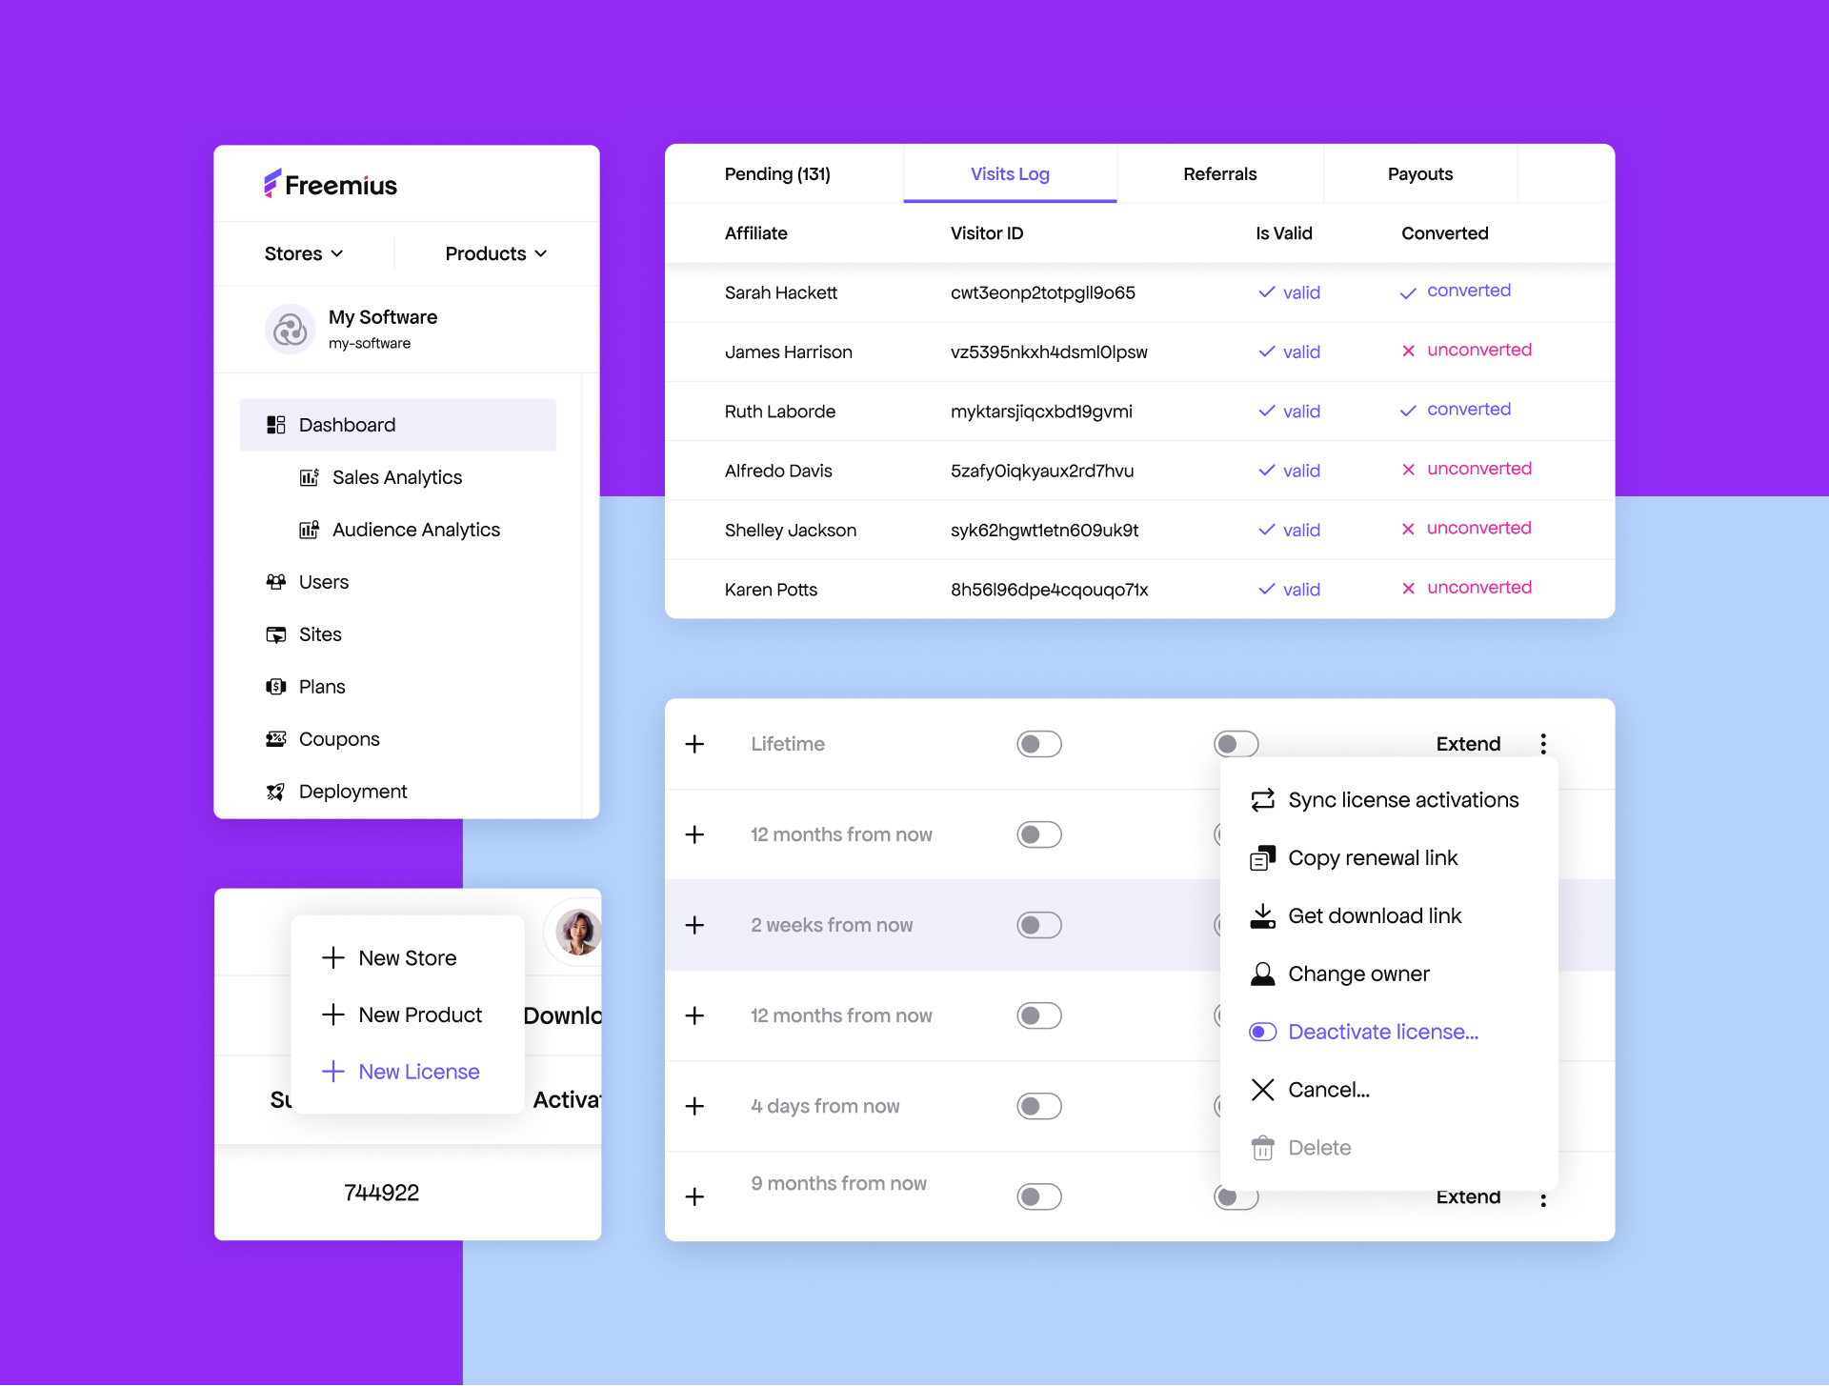The image size is (1829, 1386).
Task: Switch to the Visits Log tab
Action: (x=1012, y=173)
